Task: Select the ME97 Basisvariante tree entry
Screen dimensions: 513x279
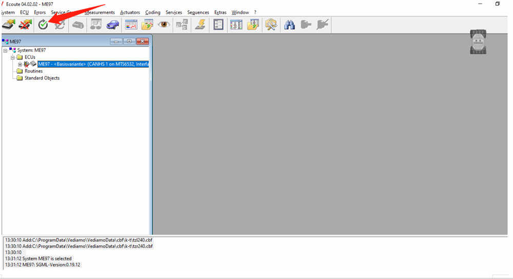Action: point(92,64)
